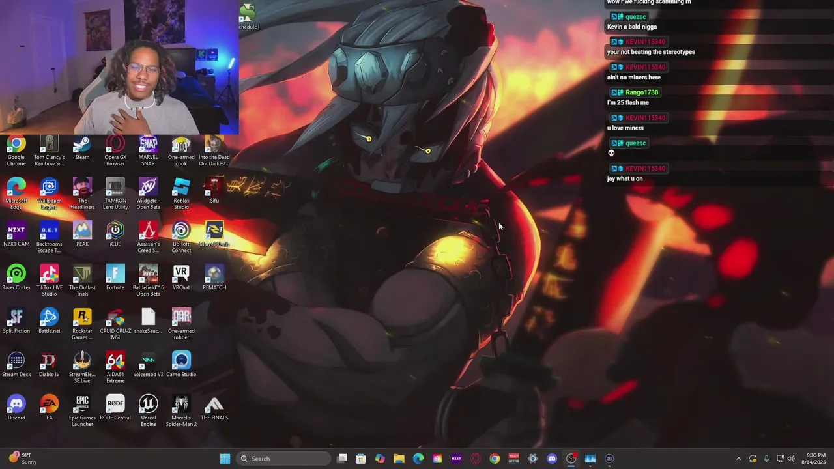This screenshot has height=469, width=834.
Task: Select the Wildgate Open Beta desktop icon
Action: click(149, 195)
